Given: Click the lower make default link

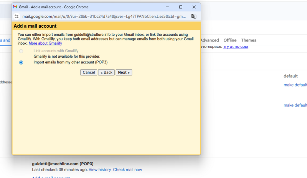Looking at the screenshot, I should [295, 105].
